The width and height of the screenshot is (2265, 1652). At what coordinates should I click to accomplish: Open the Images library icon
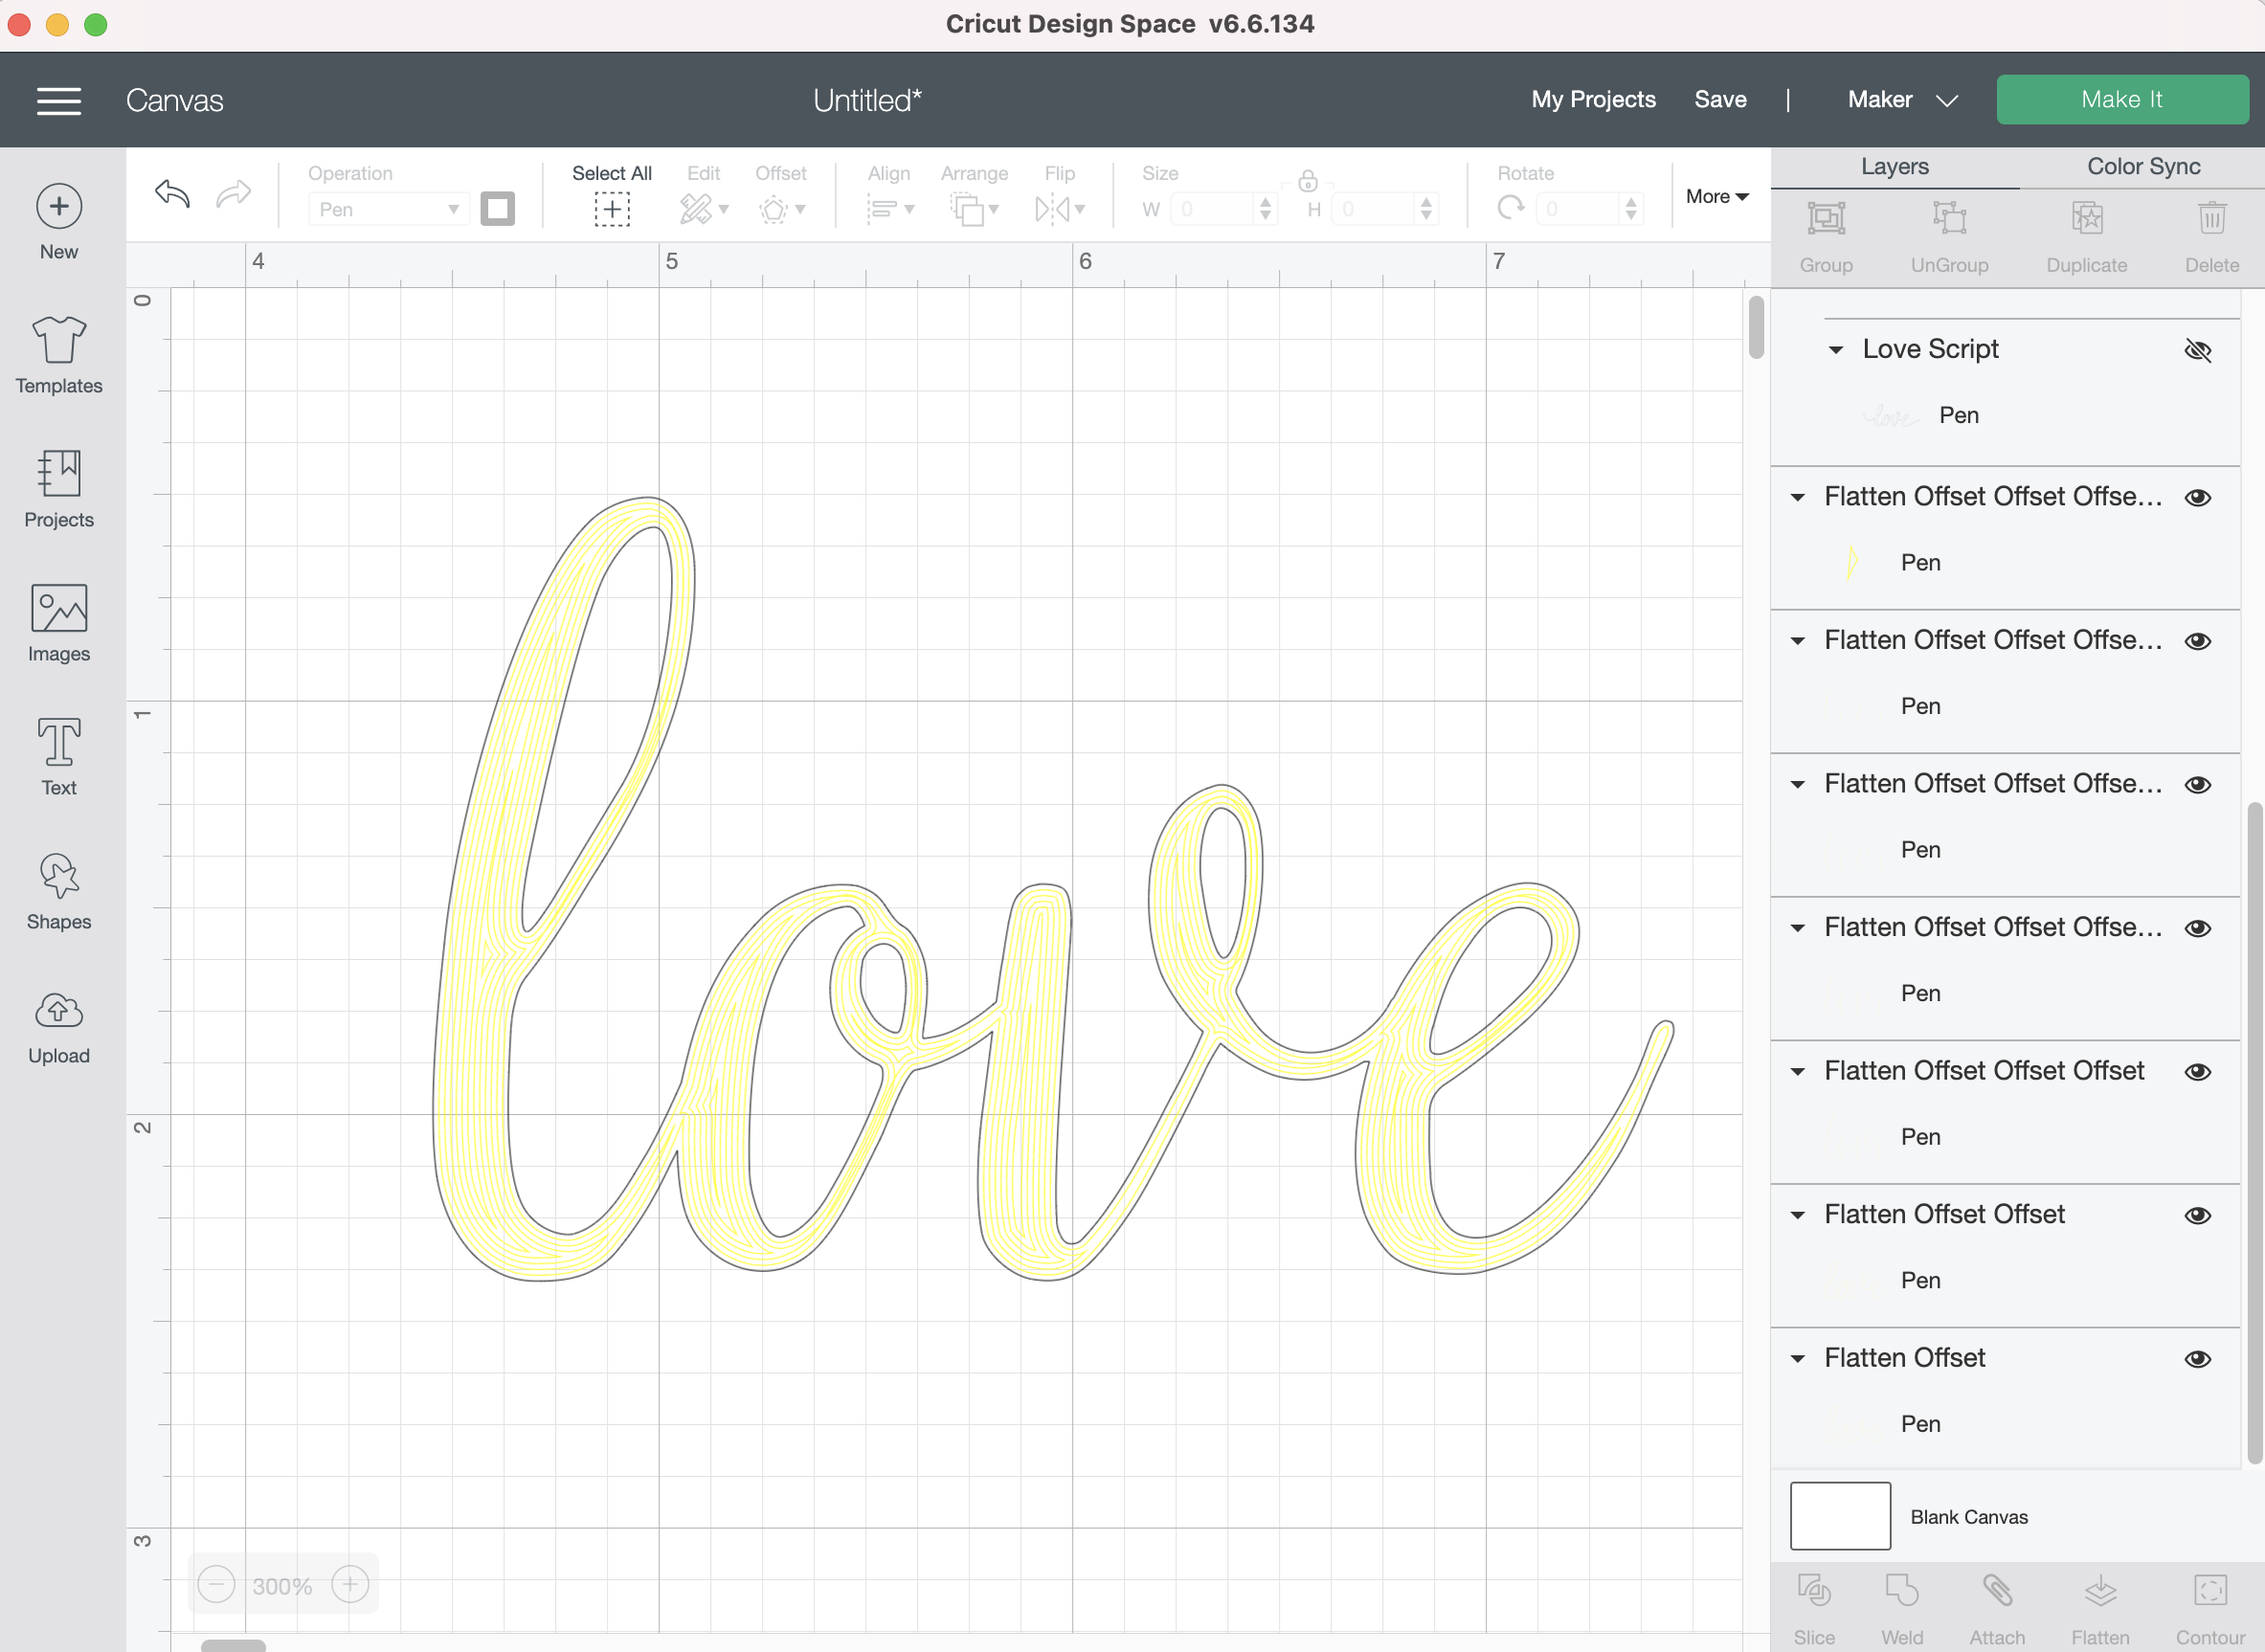(59, 609)
